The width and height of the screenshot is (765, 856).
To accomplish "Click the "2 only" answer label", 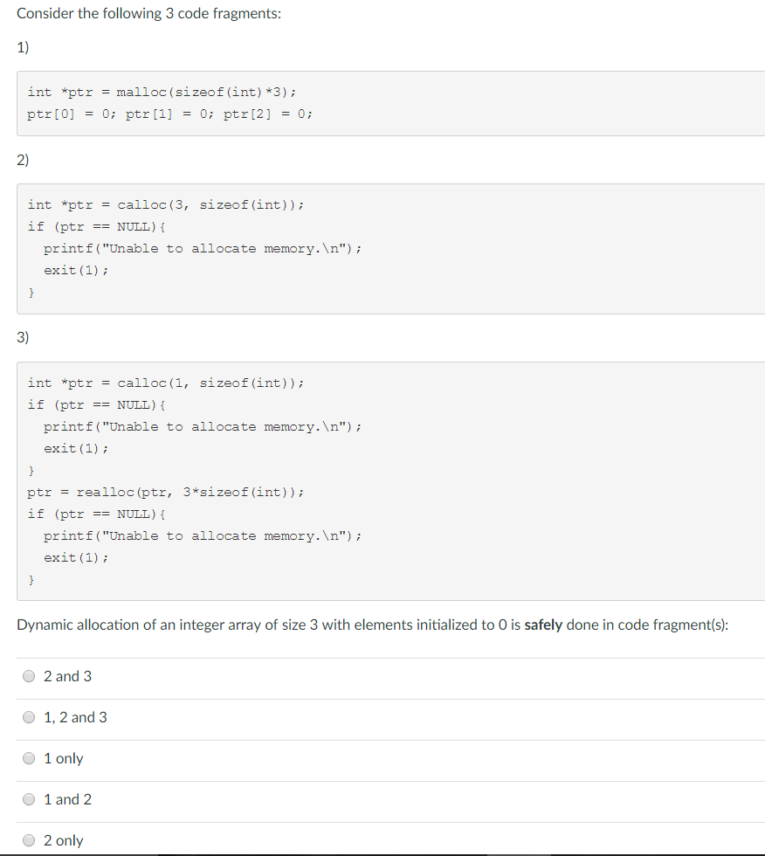I will (x=65, y=839).
